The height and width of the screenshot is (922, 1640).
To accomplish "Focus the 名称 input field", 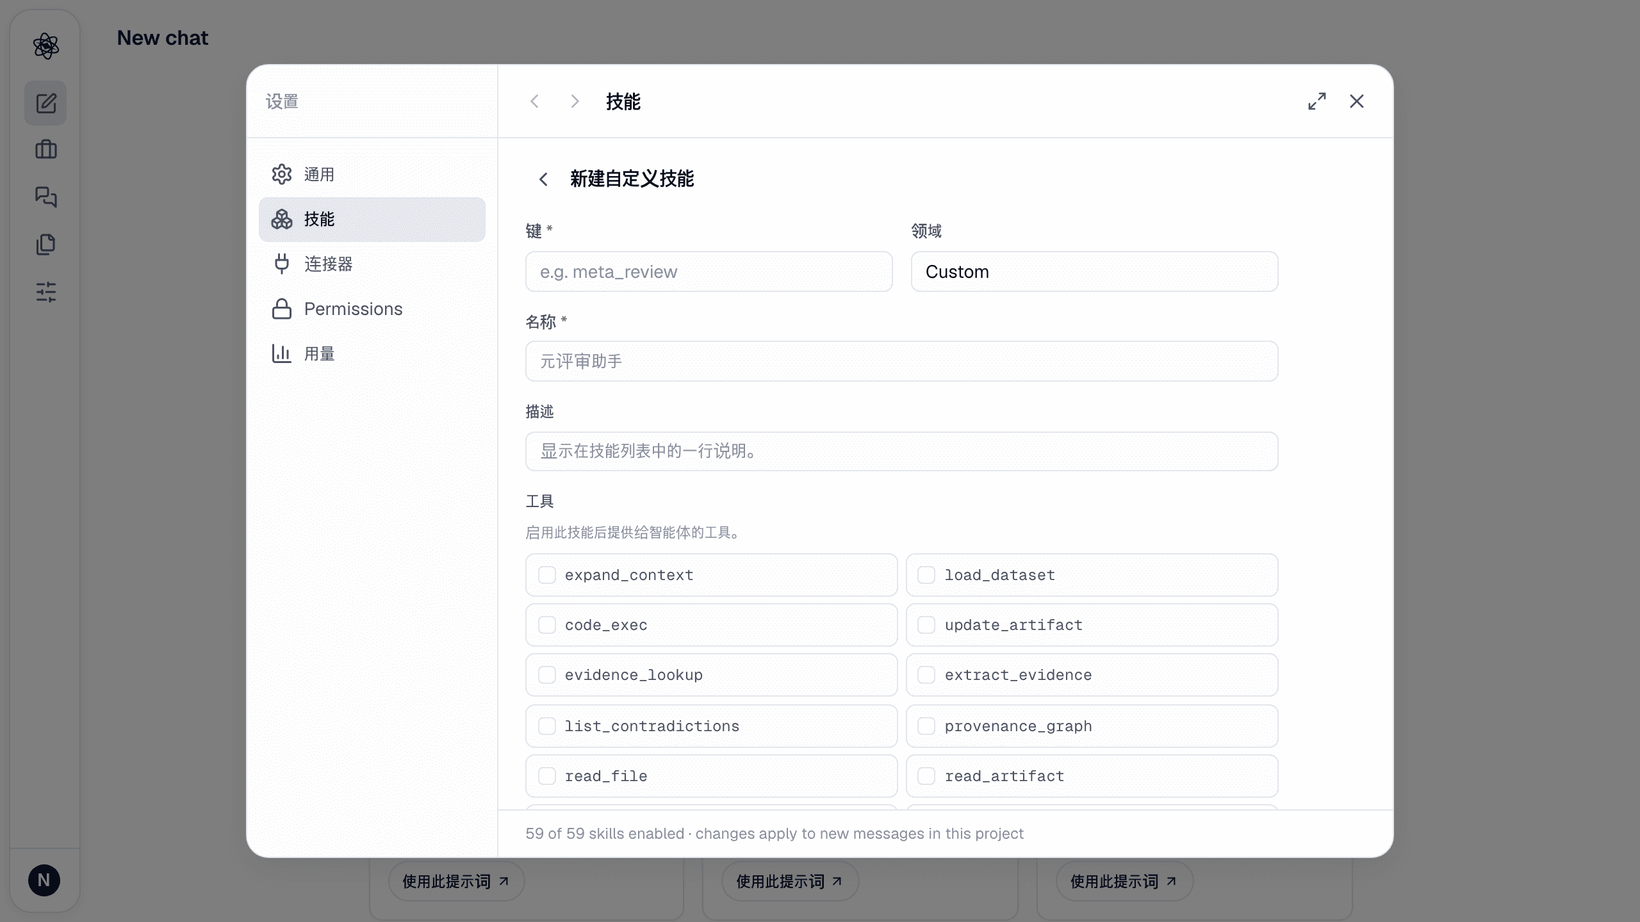I will (x=902, y=361).
